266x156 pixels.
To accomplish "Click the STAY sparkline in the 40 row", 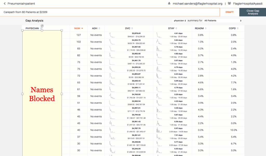I will click(159, 130).
